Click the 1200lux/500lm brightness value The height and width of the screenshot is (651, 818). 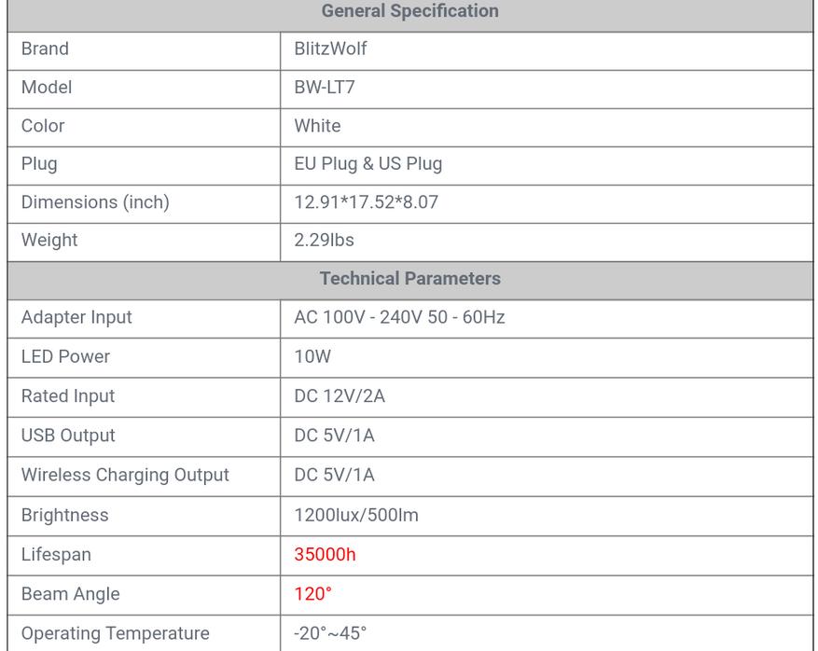coord(356,516)
